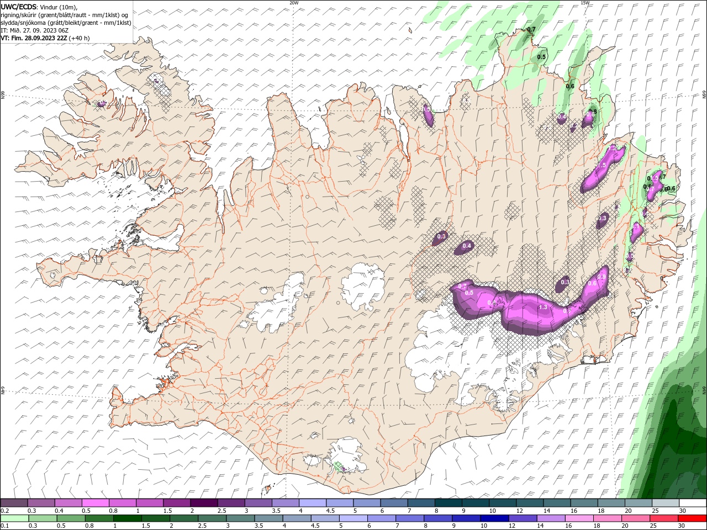Pick the darkest purple 2 snow scale swatch
Image resolution: width=707 pixels, height=530 pixels.
tap(204, 503)
